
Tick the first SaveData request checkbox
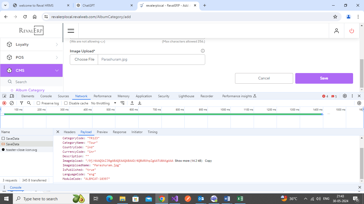pyautogui.click(x=3, y=138)
